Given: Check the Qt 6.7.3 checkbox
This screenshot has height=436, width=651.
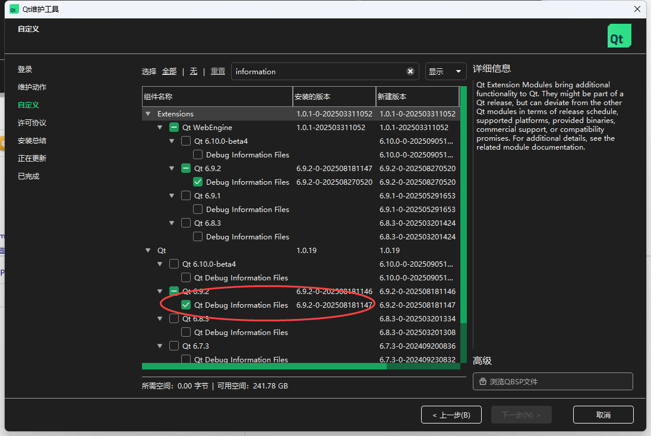Looking at the screenshot, I should coord(174,346).
